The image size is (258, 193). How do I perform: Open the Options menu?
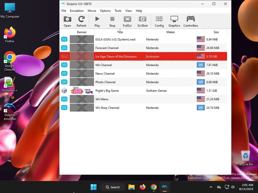point(105,11)
